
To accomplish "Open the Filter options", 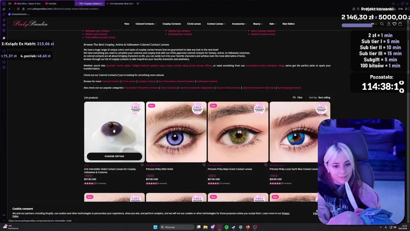I will pyautogui.click(x=298, y=98).
